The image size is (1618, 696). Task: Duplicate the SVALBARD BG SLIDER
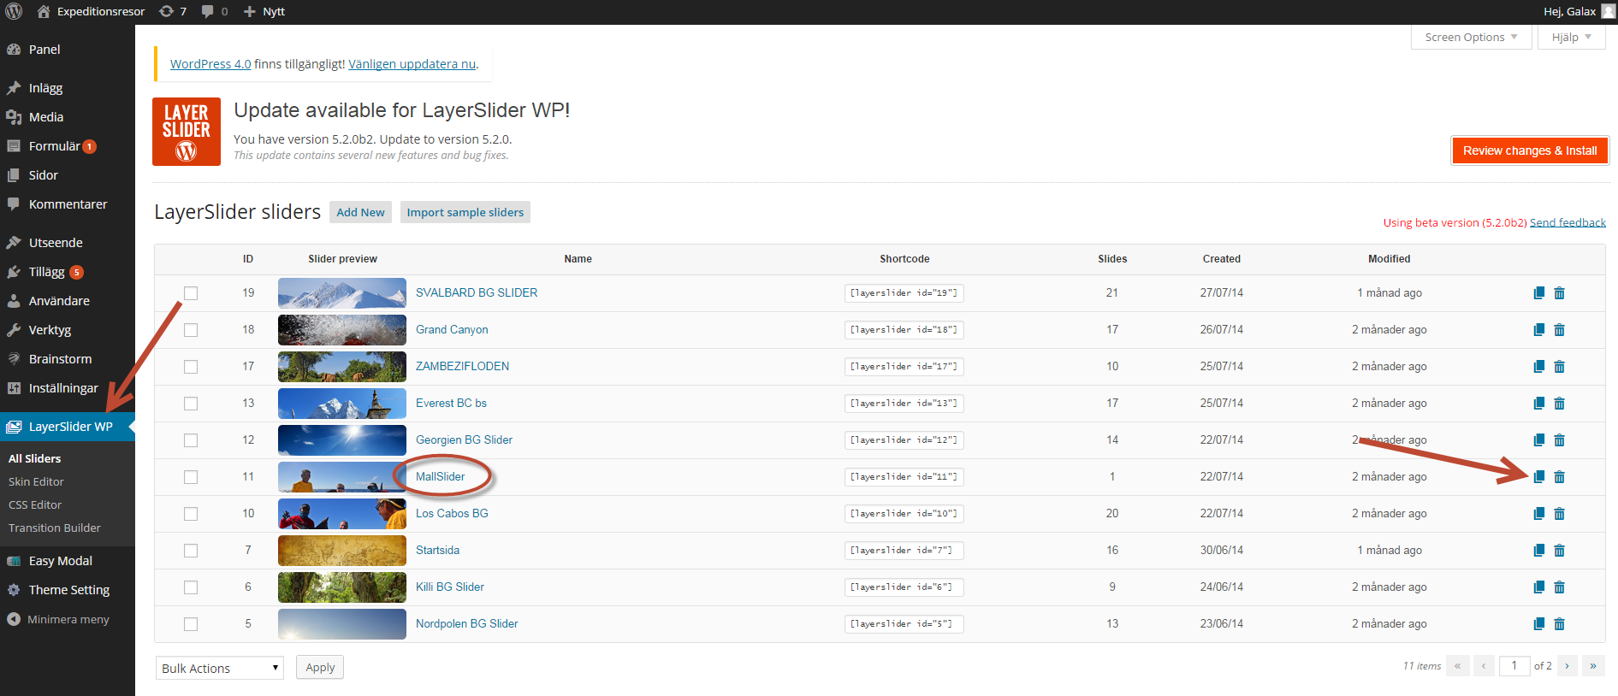click(x=1538, y=293)
